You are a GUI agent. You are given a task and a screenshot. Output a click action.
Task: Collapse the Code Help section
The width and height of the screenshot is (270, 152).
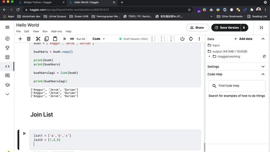tap(263, 74)
